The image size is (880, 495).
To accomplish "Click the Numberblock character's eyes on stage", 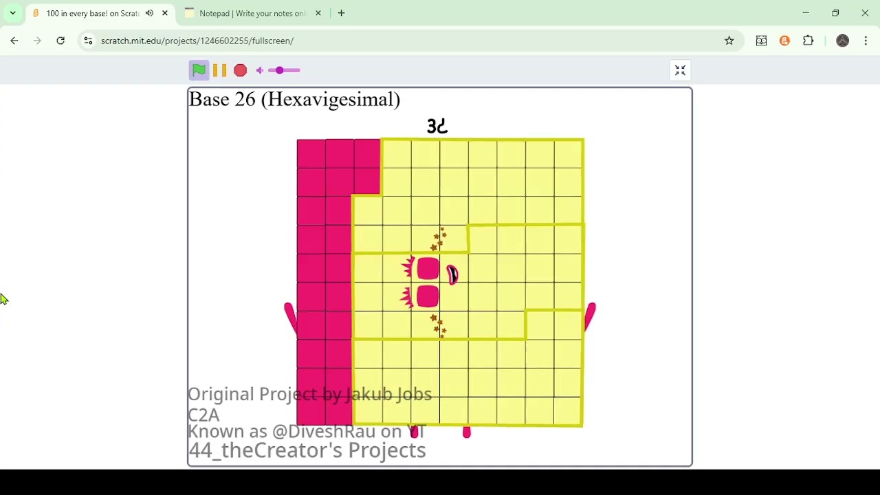I will click(x=428, y=283).
